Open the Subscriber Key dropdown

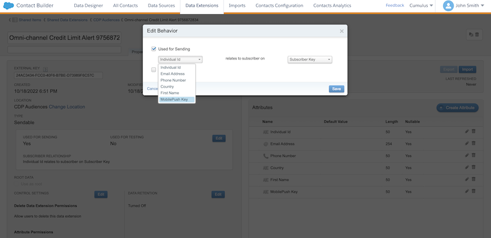tap(310, 60)
